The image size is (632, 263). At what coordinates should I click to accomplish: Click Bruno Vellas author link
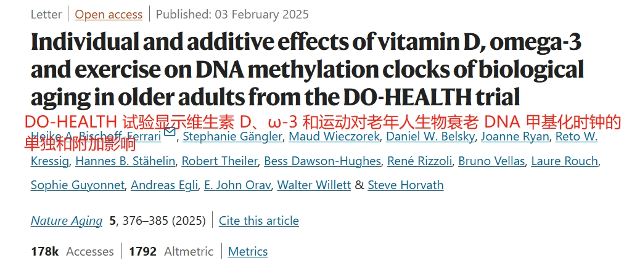pos(491,161)
